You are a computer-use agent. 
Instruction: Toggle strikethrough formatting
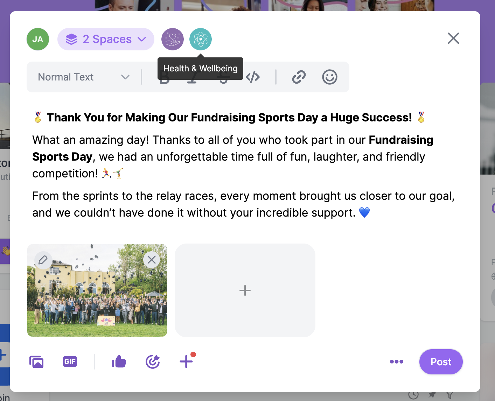[x=223, y=78]
